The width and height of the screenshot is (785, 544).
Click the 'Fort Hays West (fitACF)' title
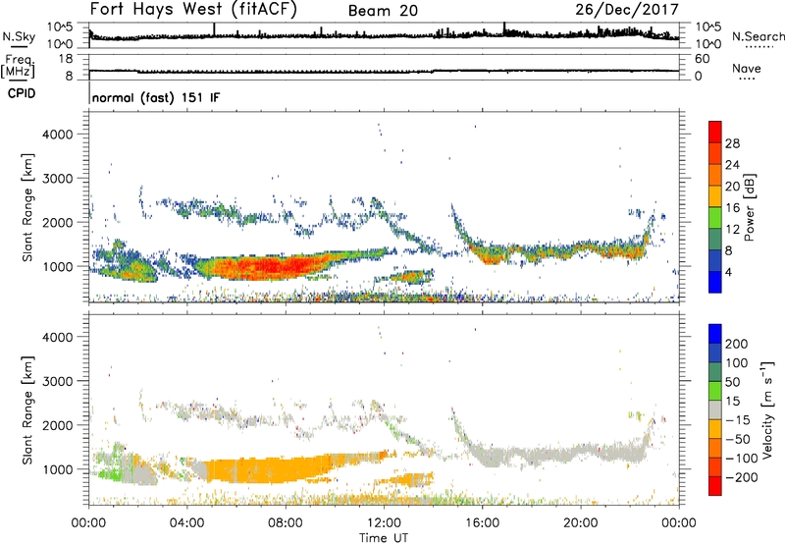[x=193, y=10]
